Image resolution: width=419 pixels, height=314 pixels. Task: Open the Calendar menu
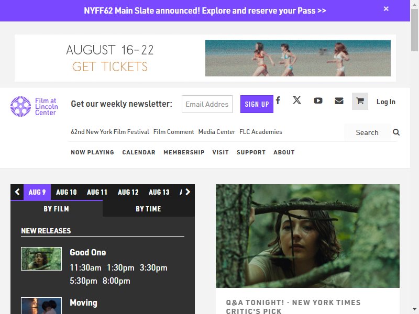(139, 152)
